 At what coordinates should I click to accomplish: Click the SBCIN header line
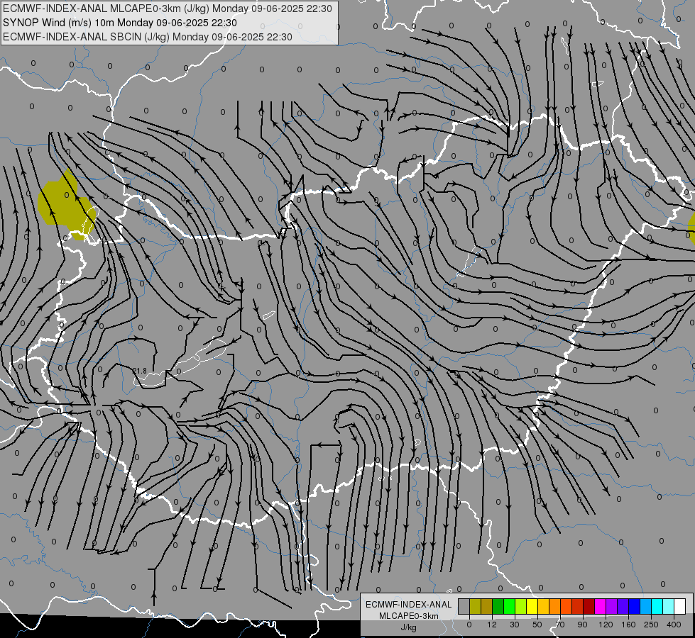click(147, 37)
